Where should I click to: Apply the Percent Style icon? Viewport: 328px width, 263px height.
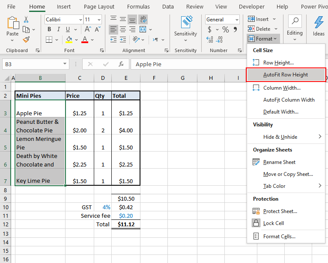226,29
